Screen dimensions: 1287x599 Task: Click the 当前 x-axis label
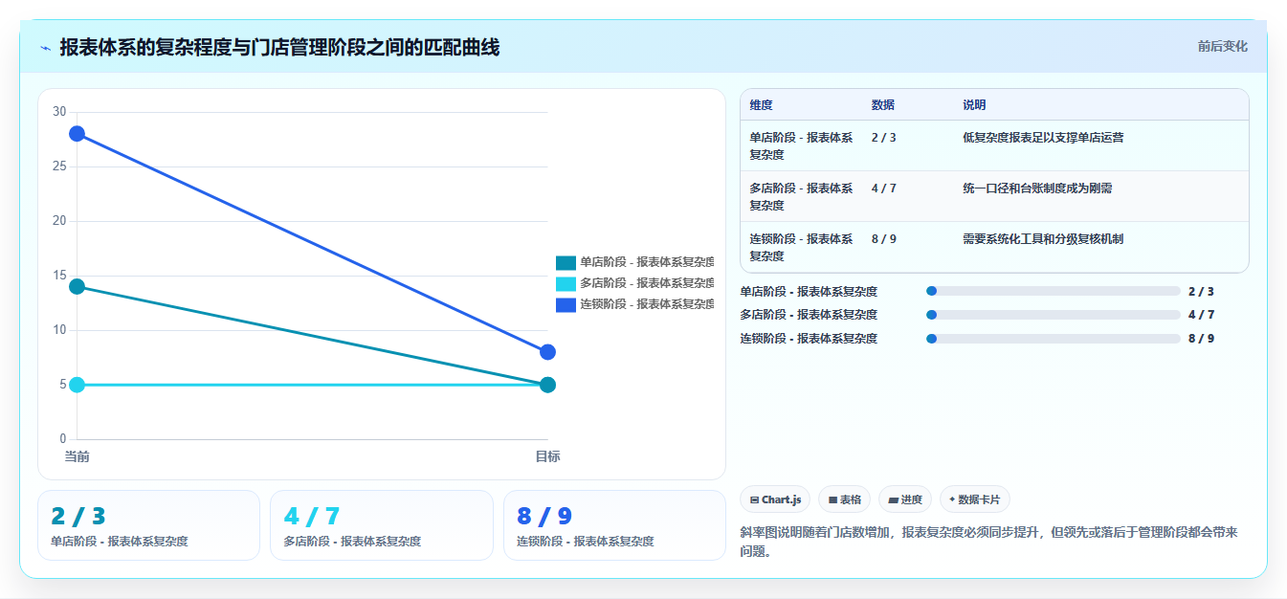[x=77, y=456]
